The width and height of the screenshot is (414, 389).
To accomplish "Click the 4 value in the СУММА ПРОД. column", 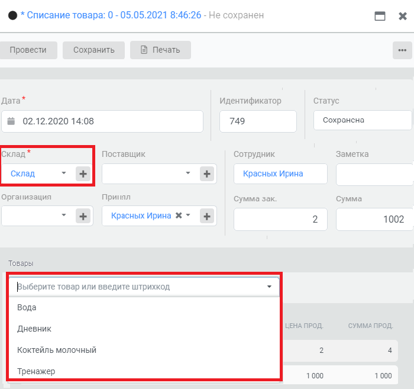I will (x=390, y=351).
